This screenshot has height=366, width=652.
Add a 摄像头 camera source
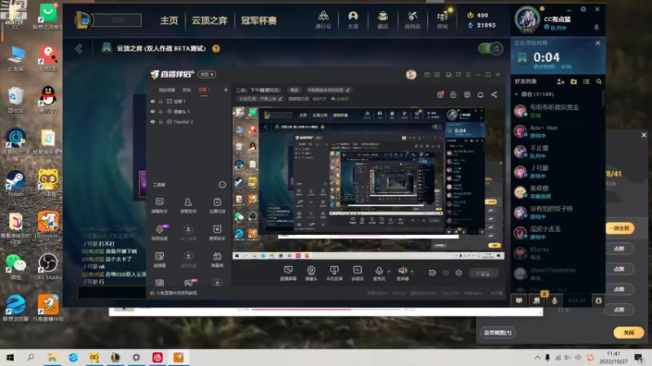click(311, 273)
